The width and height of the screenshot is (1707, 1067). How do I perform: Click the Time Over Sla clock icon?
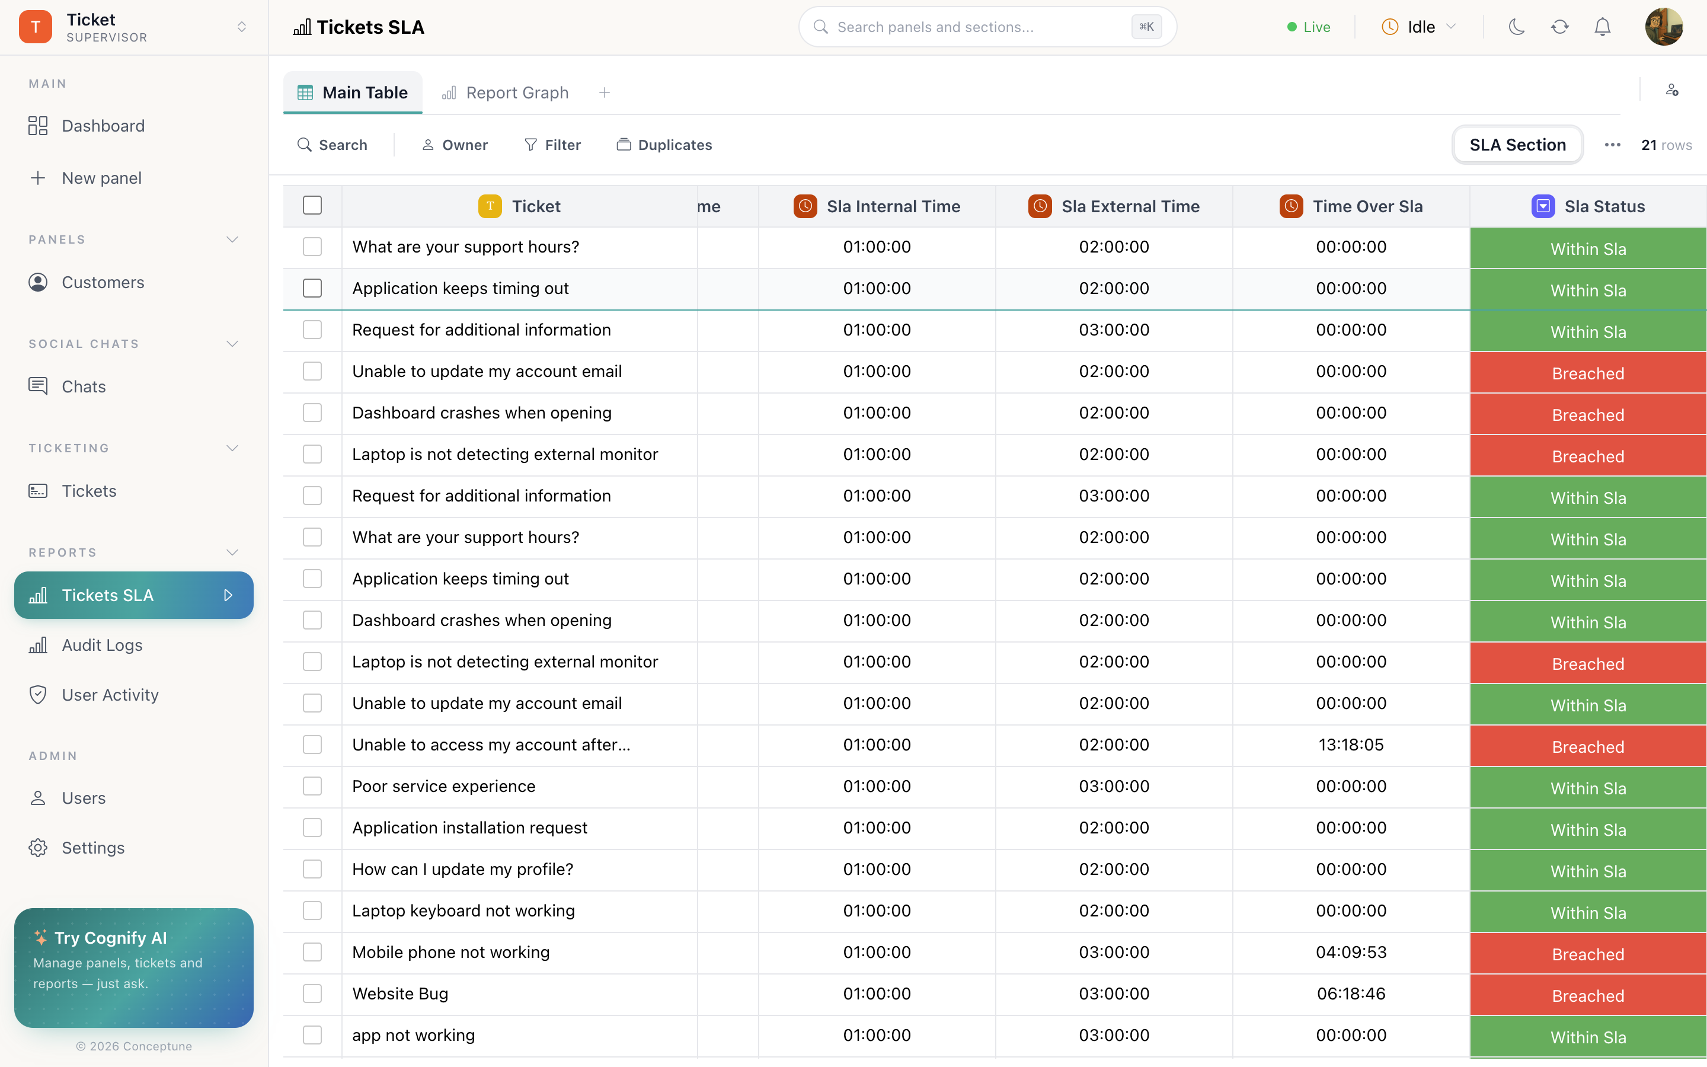click(1291, 206)
